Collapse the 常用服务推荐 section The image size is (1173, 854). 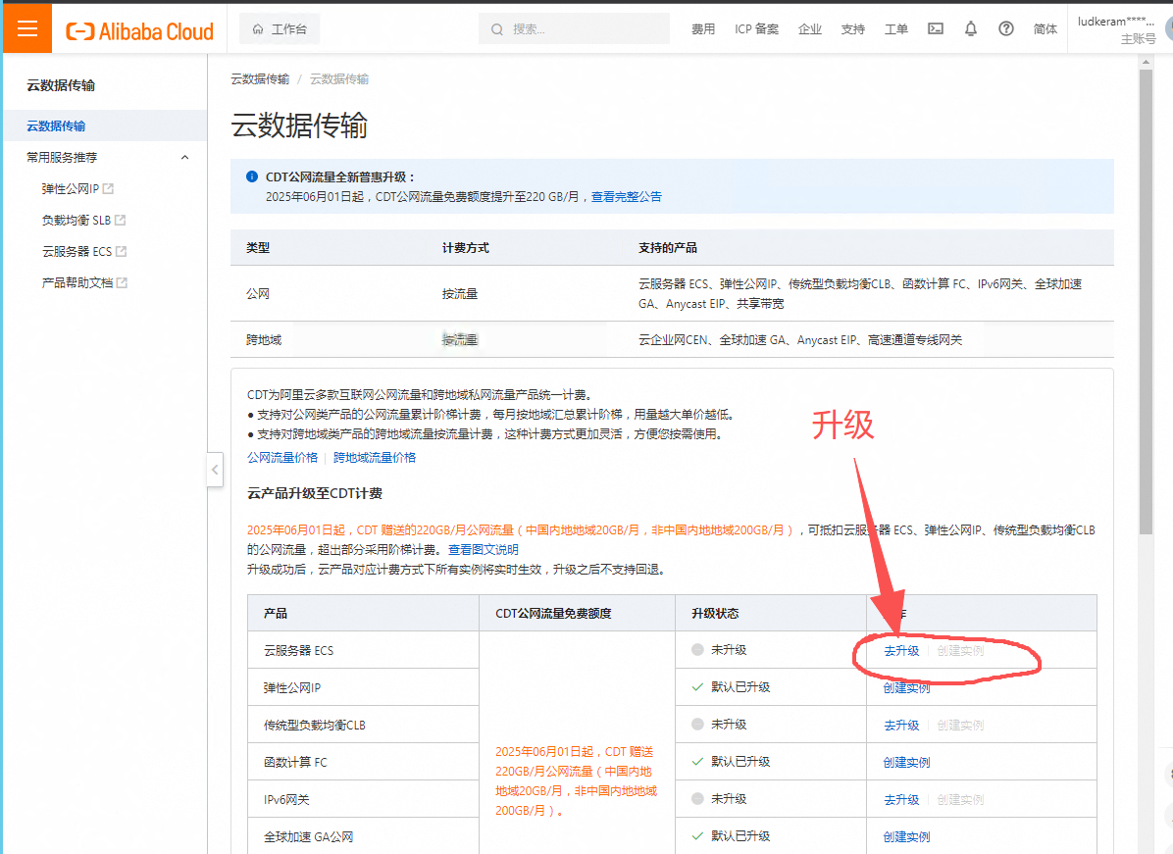pos(184,157)
